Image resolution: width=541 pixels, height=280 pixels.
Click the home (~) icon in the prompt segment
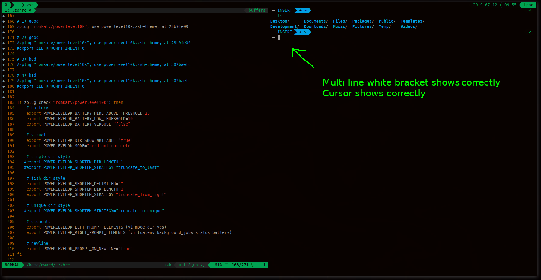305,10
